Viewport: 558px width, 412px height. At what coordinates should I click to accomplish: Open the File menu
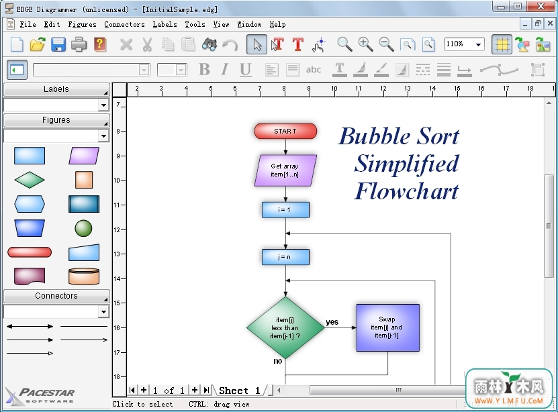pyautogui.click(x=28, y=24)
